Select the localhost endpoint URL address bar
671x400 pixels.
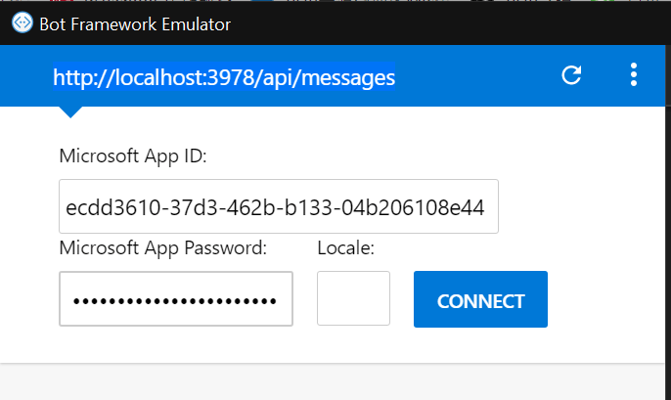coord(224,77)
